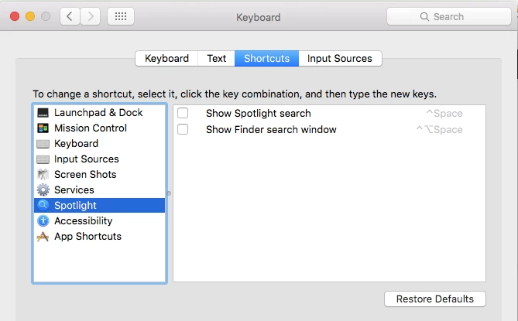
Task: Click the Screen Shots icon
Action: pos(43,175)
